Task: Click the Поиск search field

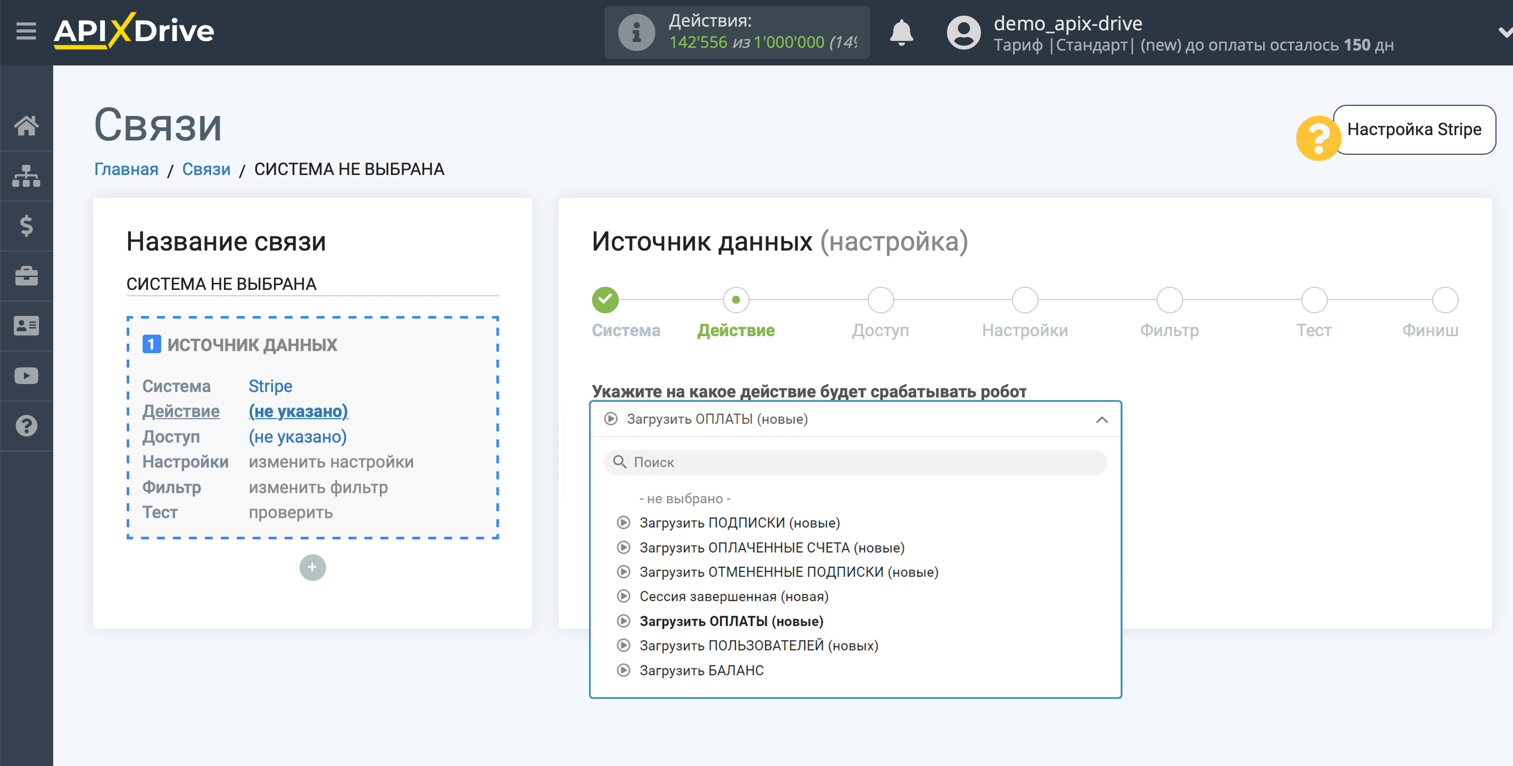Action: pos(855,462)
